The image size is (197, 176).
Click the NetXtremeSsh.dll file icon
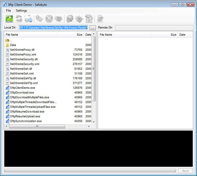click(x=7, y=69)
